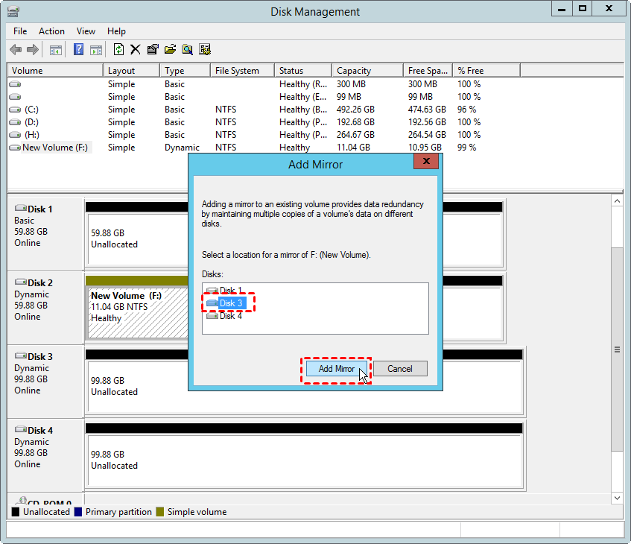Sort by the Free Space column header
This screenshot has height=544, width=631.
[x=428, y=71]
